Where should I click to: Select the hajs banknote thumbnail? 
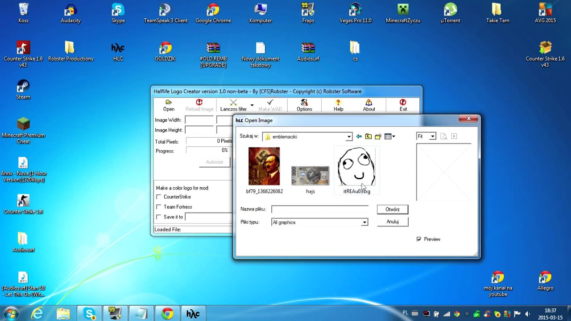310,176
